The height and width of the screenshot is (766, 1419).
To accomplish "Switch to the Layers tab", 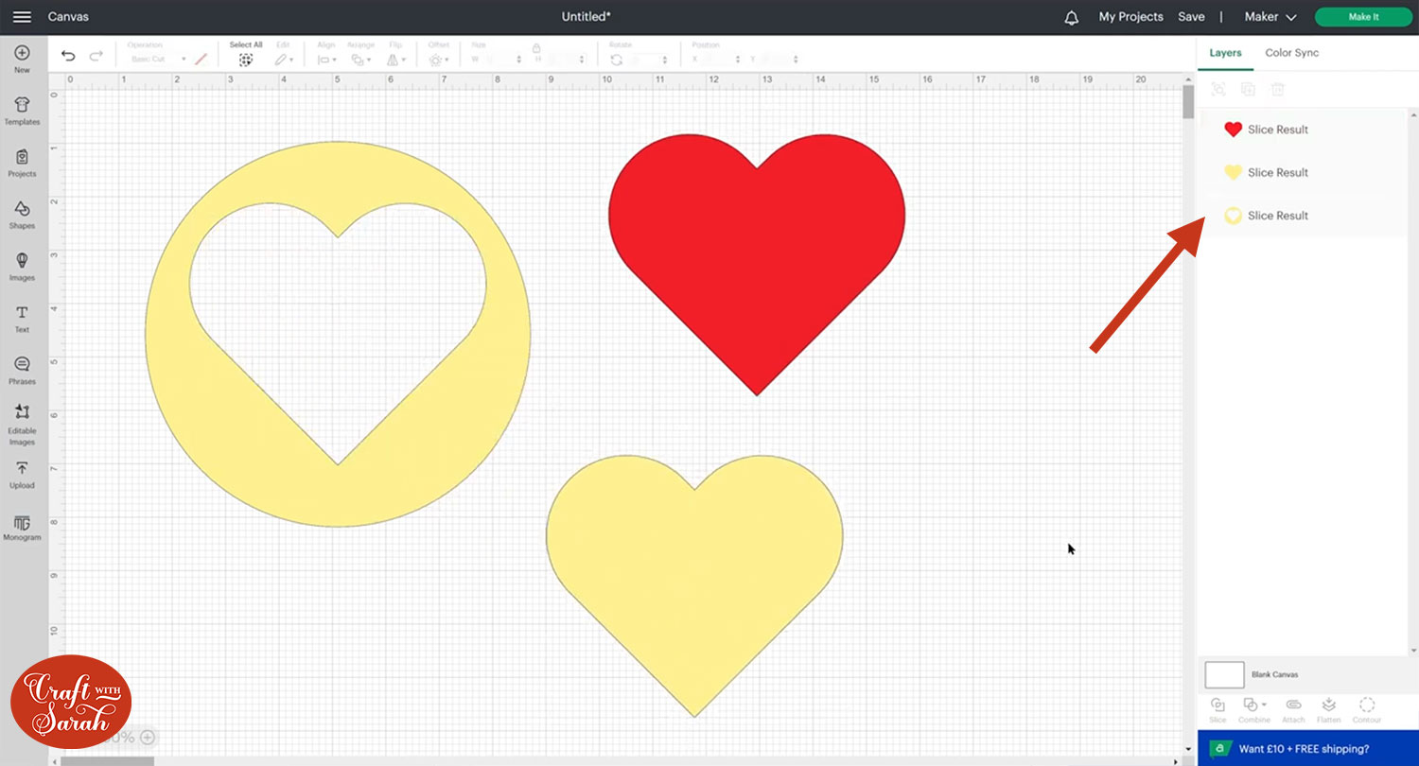I will [1225, 53].
